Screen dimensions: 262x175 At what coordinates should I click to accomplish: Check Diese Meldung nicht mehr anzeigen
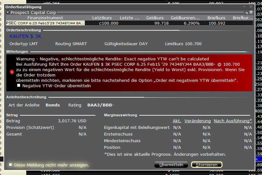tap(10, 165)
